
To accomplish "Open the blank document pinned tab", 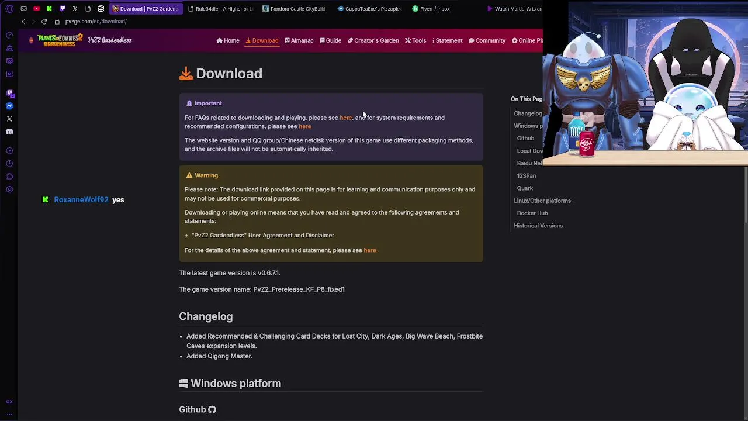I will [x=88, y=9].
